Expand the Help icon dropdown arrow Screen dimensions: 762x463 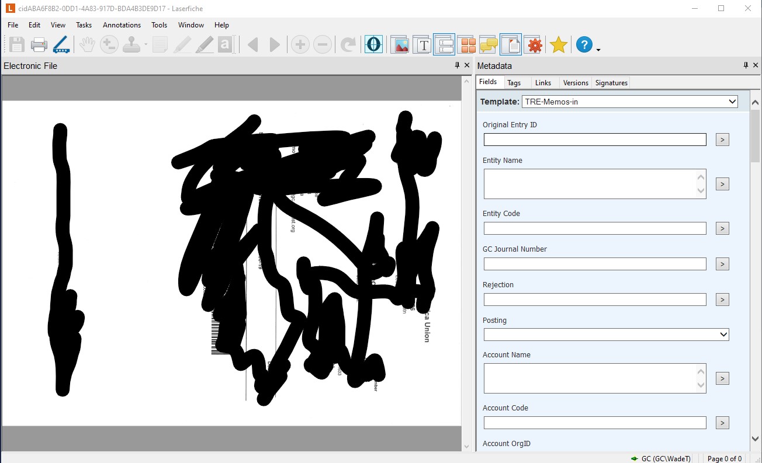click(x=598, y=50)
